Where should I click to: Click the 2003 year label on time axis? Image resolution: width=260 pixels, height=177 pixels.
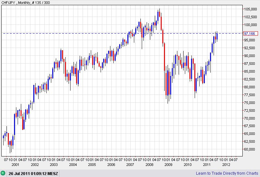(x=54, y=165)
